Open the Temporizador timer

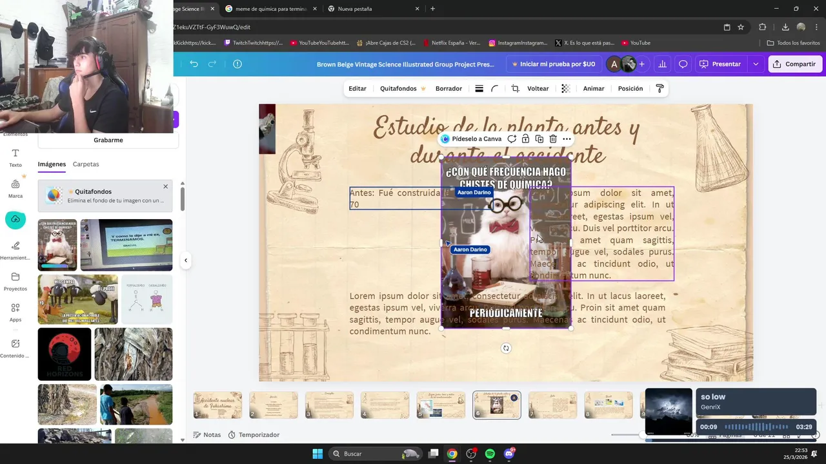click(254, 435)
